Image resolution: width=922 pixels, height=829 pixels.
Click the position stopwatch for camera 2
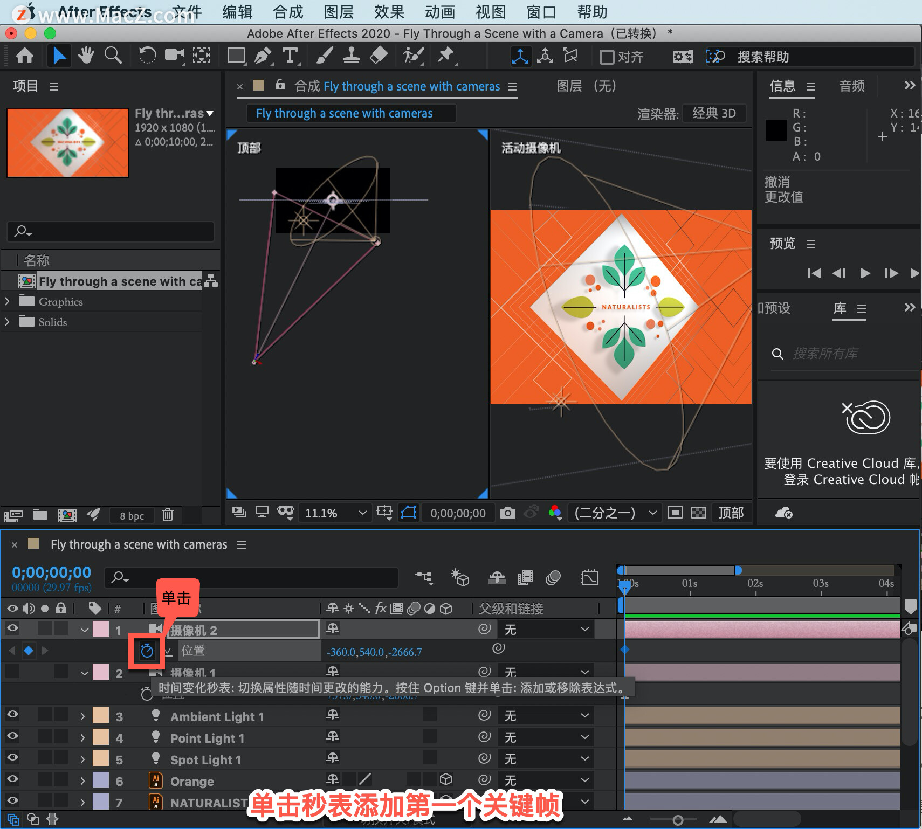click(147, 651)
